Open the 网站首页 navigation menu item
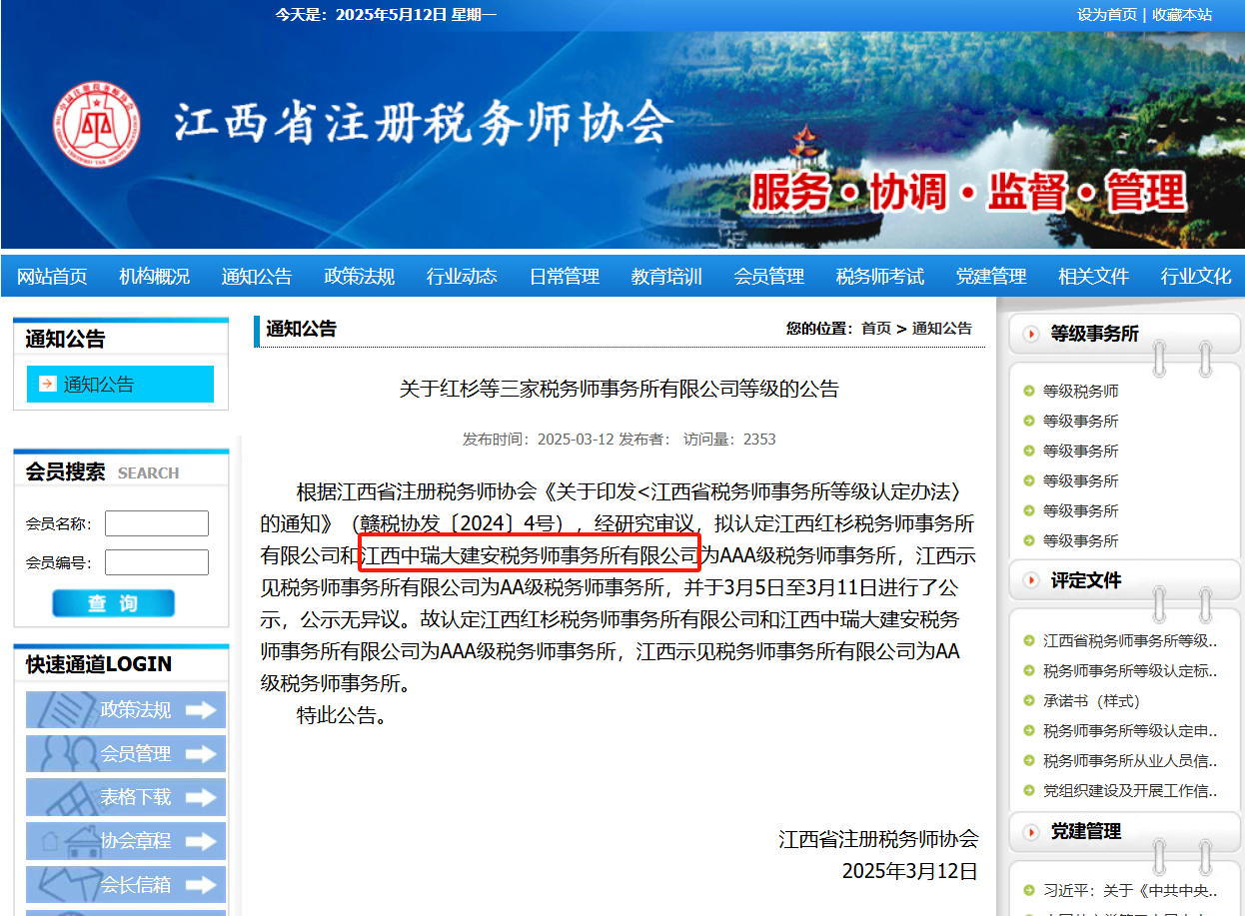 coord(52,277)
